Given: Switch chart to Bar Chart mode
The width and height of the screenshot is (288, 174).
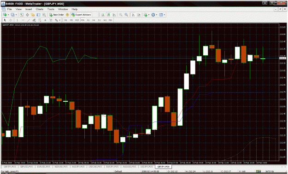Looking at the screenshot, I should (x=103, y=15).
